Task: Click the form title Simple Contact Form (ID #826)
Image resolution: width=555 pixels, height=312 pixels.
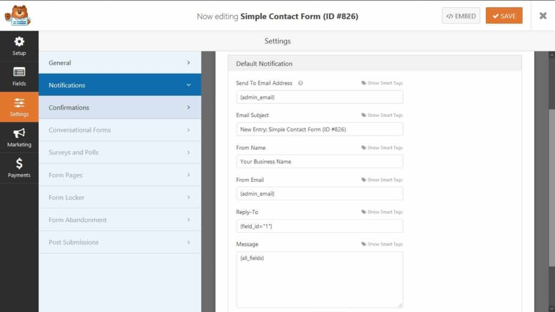Action: point(299,16)
